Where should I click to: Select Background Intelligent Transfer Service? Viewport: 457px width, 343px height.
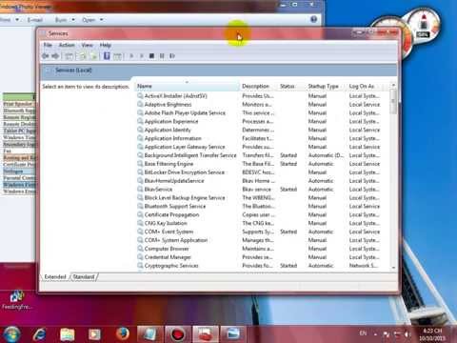(x=259, y=155)
